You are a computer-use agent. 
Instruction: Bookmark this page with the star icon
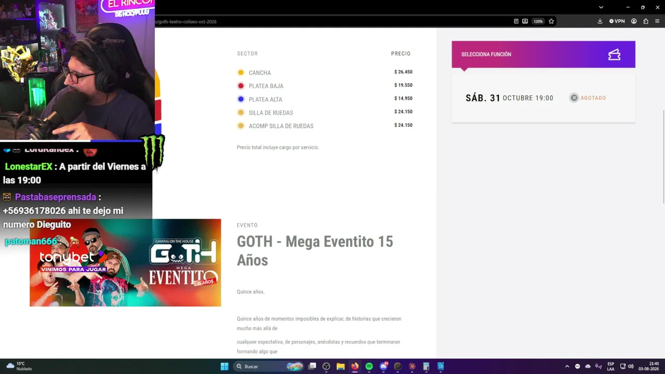551,21
